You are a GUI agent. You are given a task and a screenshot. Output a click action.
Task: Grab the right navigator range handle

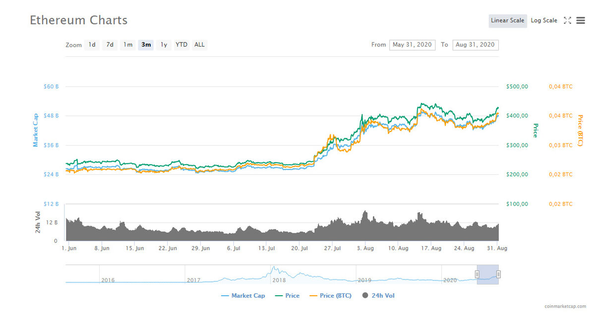[498, 274]
